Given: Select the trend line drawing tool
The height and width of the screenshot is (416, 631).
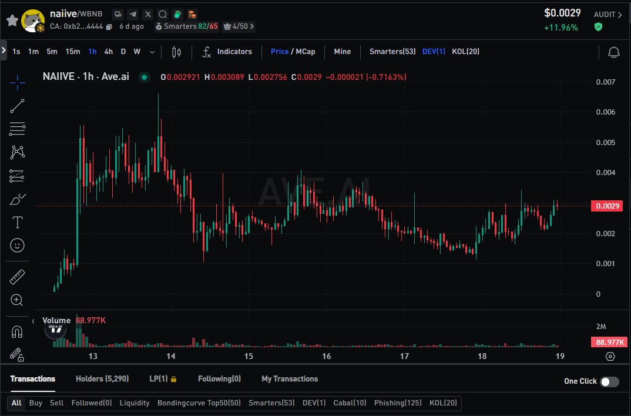Looking at the screenshot, I should pos(17,106).
